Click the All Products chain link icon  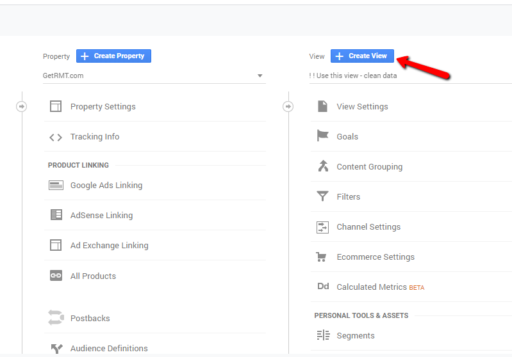pos(56,276)
